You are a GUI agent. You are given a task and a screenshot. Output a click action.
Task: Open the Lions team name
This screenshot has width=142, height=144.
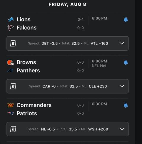click(x=24, y=19)
